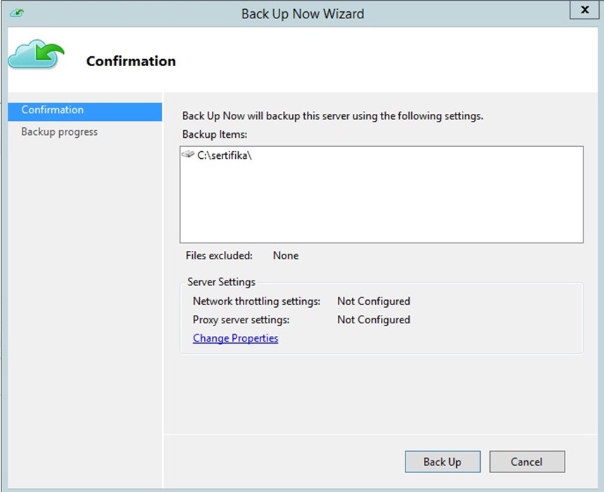The height and width of the screenshot is (492, 604).
Task: Click the Confirmation page heading
Action: tap(131, 61)
